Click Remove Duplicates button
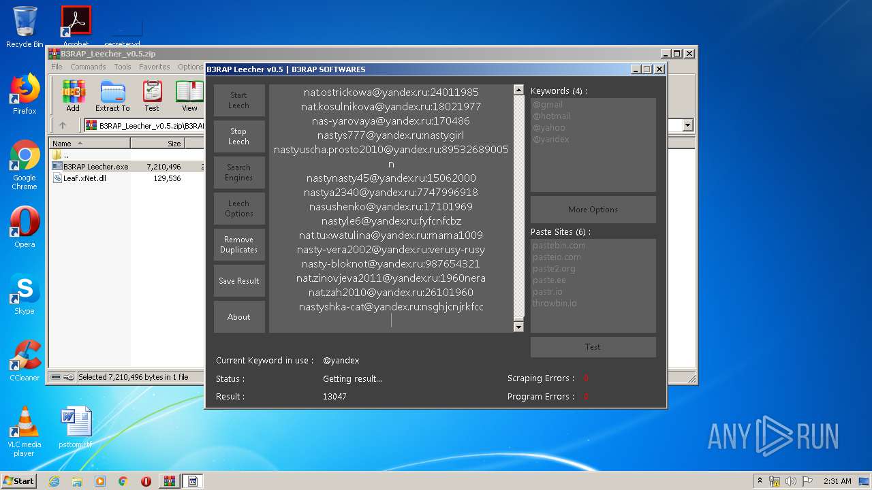Viewport: 872px width, 490px height. point(238,244)
